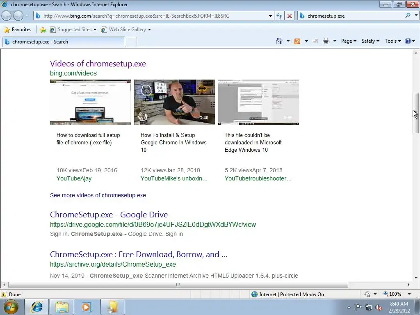Click the network tray icon
420x315 pixels.
369,307
